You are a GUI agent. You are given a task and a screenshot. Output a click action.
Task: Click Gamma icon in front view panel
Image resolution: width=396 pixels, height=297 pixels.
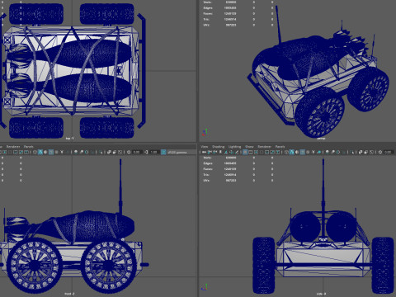coord(146,152)
